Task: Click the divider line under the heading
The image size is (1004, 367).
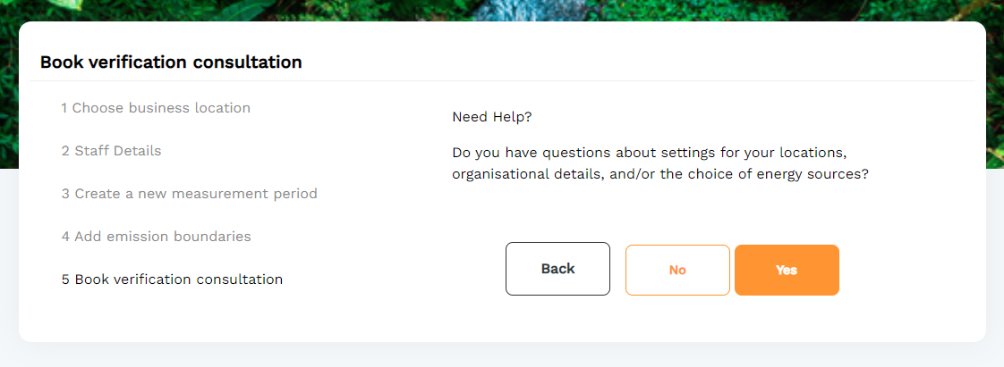Action: 502,81
